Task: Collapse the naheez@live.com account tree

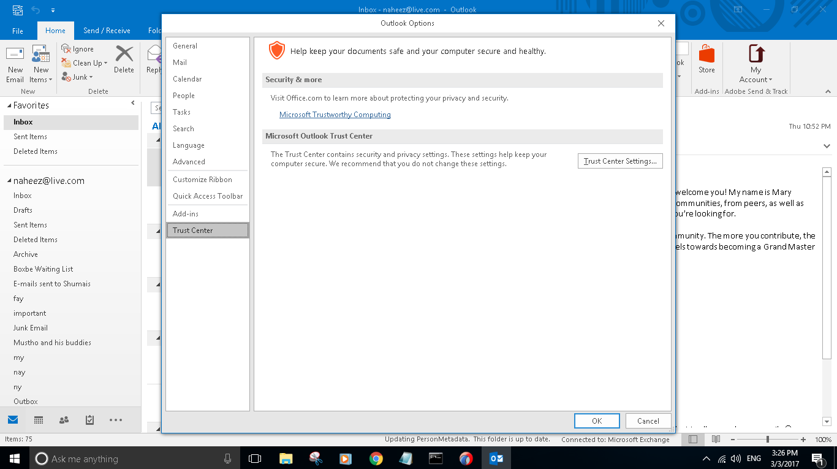Action: (x=9, y=181)
